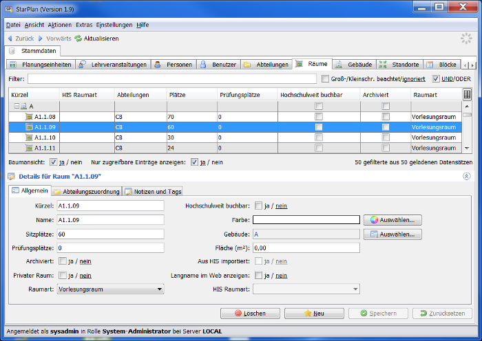Click the Abteilungszuordnung tab folder icon
The width and height of the screenshot is (482, 341).
pyautogui.click(x=57, y=192)
